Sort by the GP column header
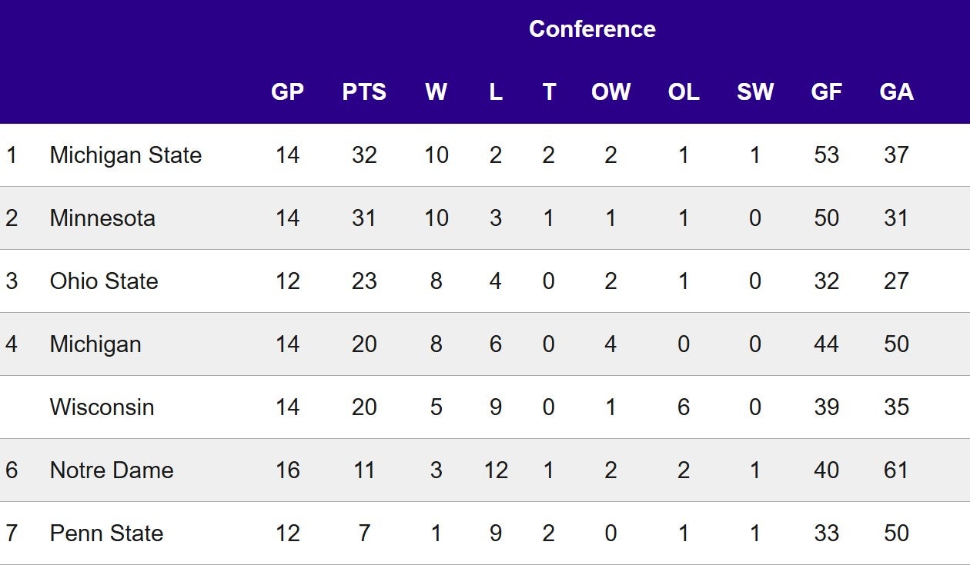The width and height of the screenshot is (970, 565). (287, 92)
